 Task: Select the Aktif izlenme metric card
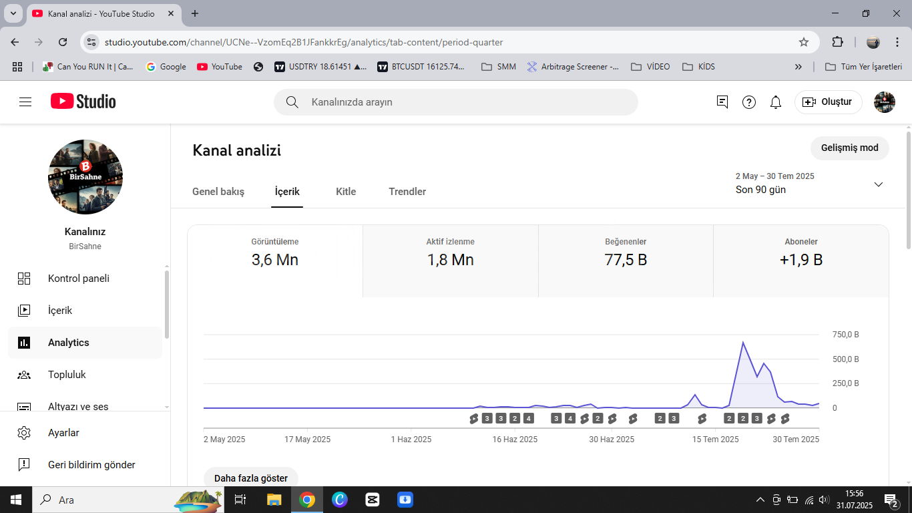[x=451, y=261]
